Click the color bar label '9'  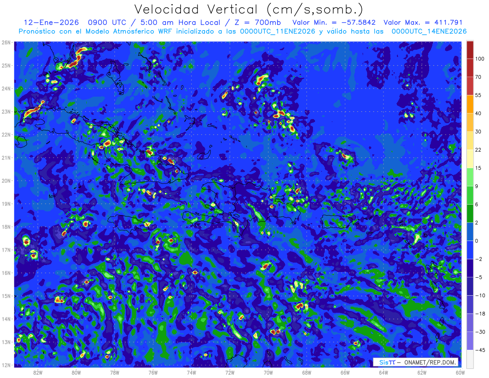click(x=477, y=186)
